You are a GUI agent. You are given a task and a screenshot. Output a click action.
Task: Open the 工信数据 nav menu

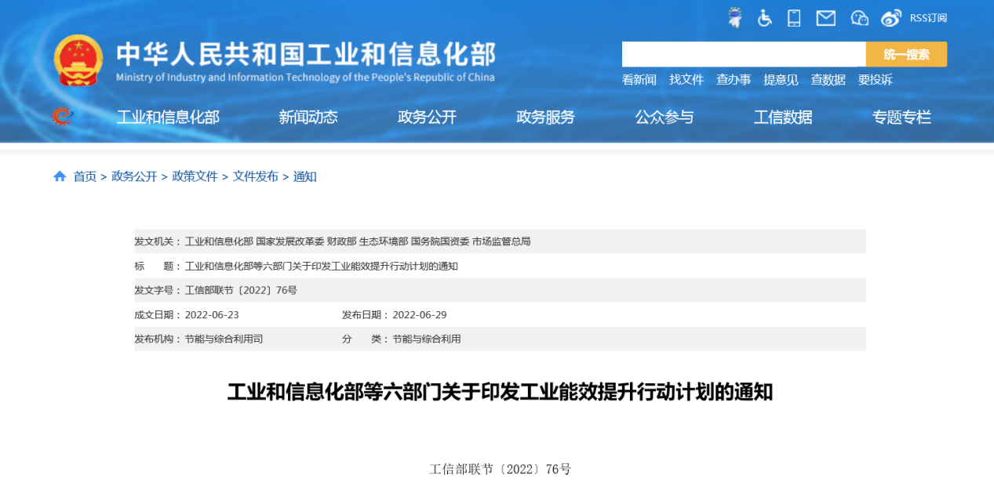pos(783,118)
